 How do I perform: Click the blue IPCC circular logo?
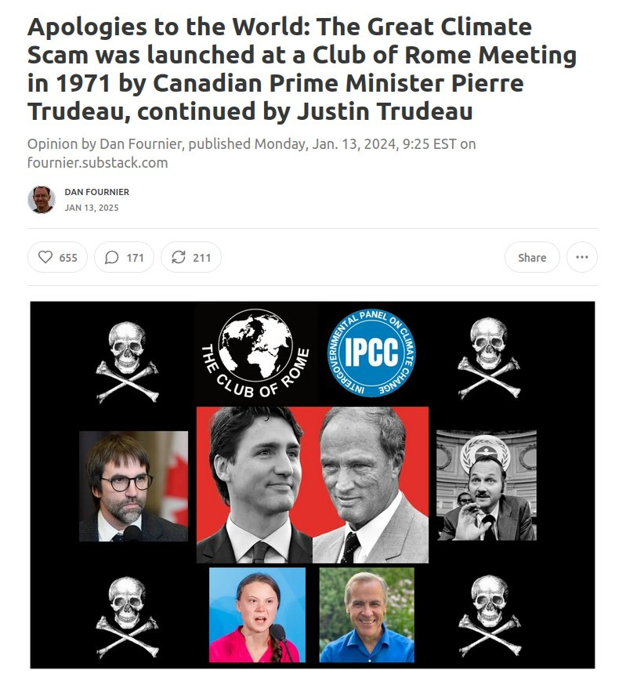point(372,353)
